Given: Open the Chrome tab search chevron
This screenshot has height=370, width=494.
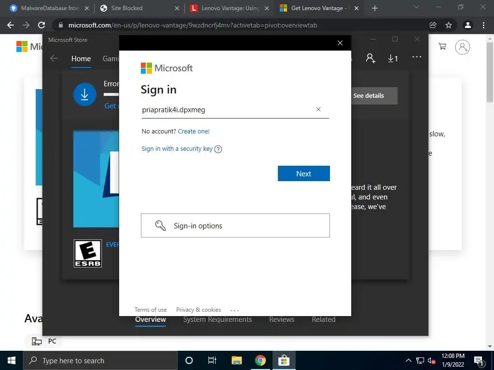Looking at the screenshot, I should point(416,7).
